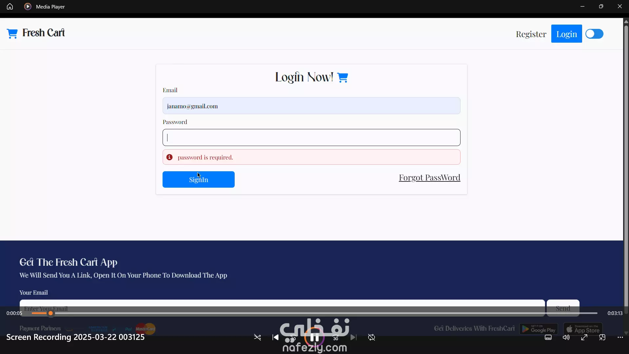Click the Google Play badge
This screenshot has width=629, height=354.
click(539, 329)
